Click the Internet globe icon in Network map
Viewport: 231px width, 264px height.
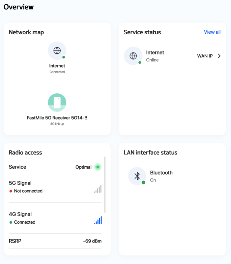(x=57, y=51)
